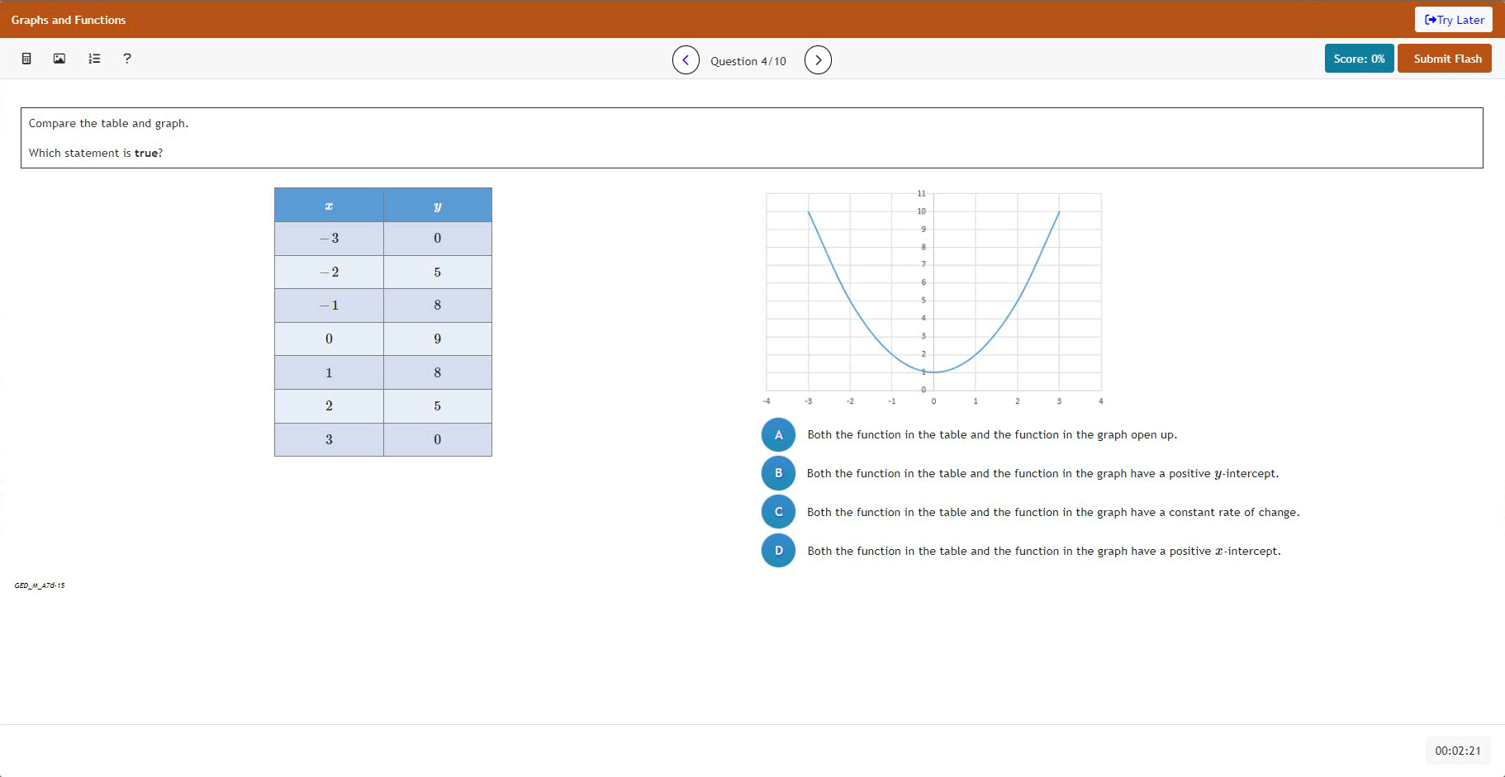Go to the next question arrow
This screenshot has width=1505, height=777.
[818, 60]
